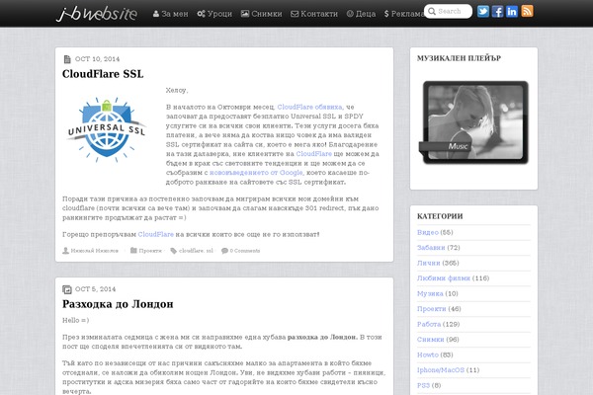The height and width of the screenshot is (395, 593).
Task: Click the OCT 5, 2014 post date
Action: coord(95,289)
